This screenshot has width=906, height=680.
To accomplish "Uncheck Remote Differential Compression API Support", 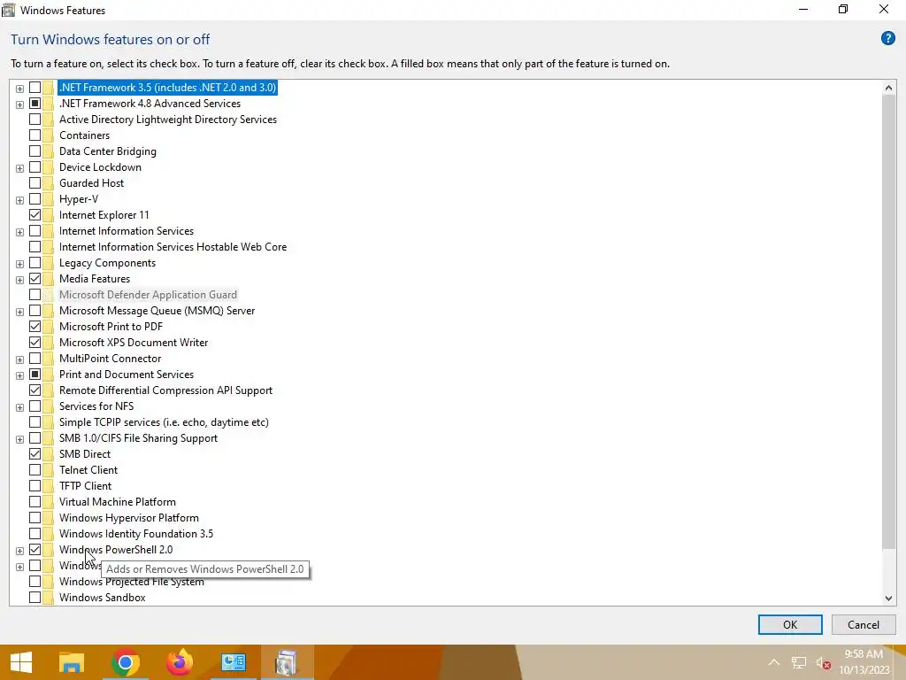I will (x=35, y=390).
